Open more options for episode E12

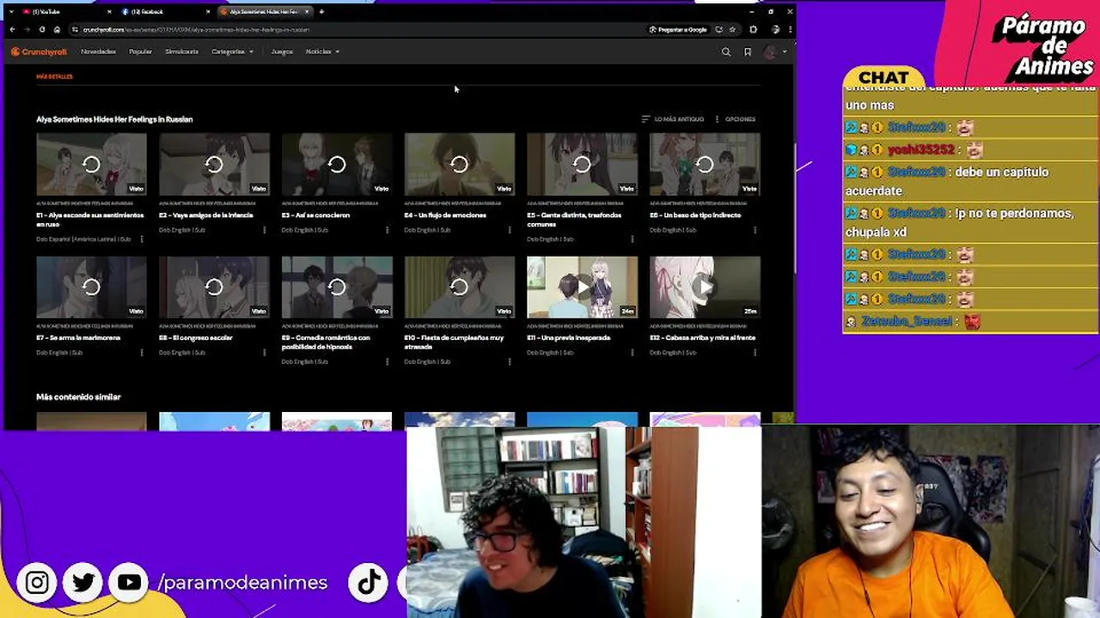755,353
